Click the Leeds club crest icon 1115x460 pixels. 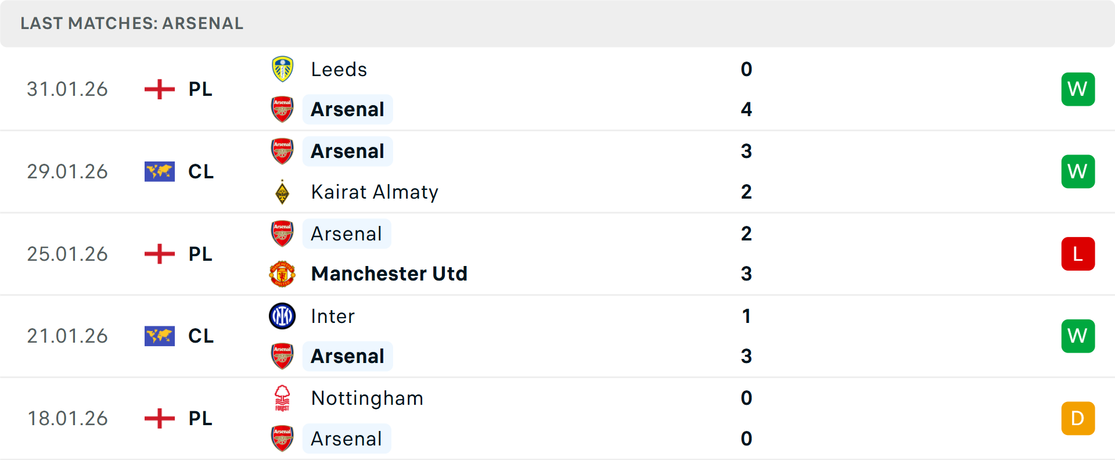[282, 69]
